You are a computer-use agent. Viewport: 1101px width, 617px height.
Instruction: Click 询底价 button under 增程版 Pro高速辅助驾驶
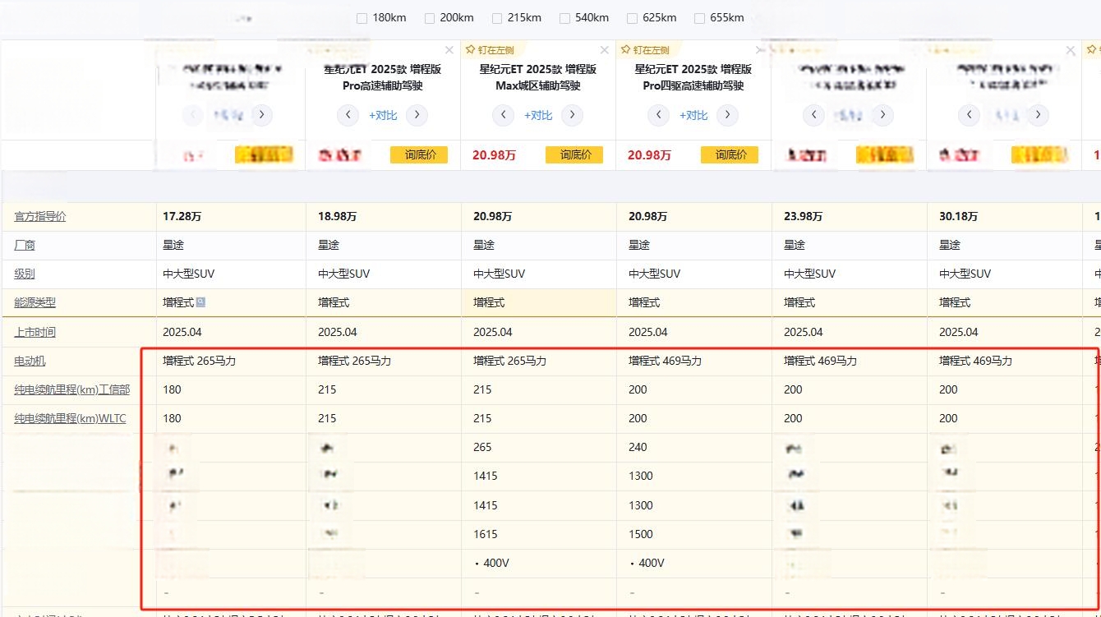tap(419, 154)
